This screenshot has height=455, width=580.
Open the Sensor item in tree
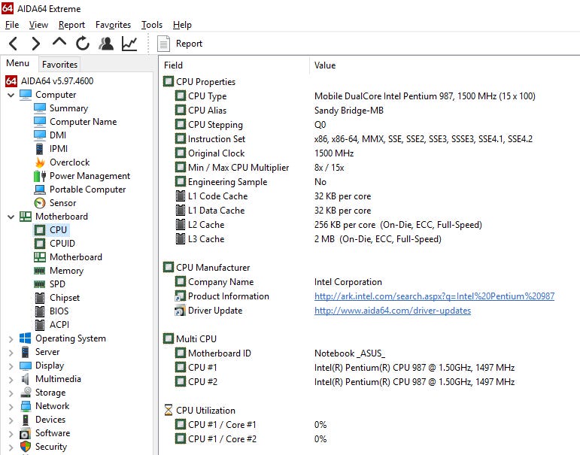click(62, 203)
